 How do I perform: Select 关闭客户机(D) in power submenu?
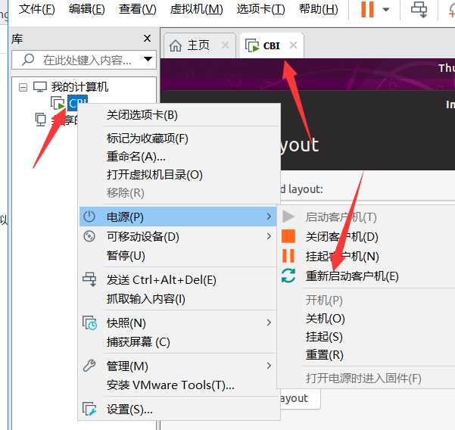pyautogui.click(x=342, y=237)
